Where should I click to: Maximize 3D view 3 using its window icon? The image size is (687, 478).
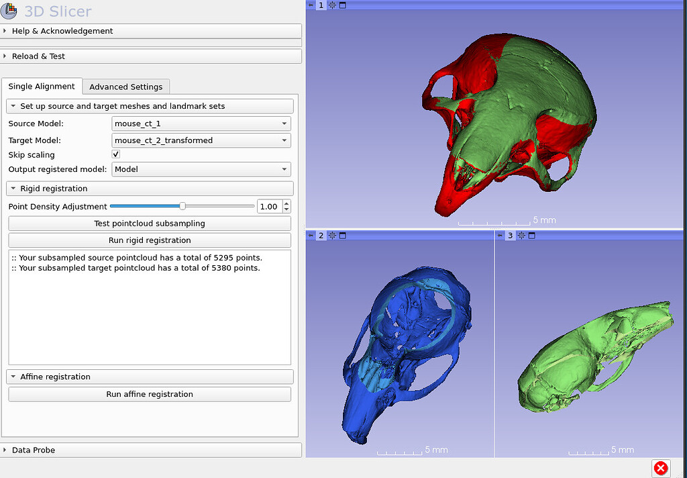[x=532, y=235]
